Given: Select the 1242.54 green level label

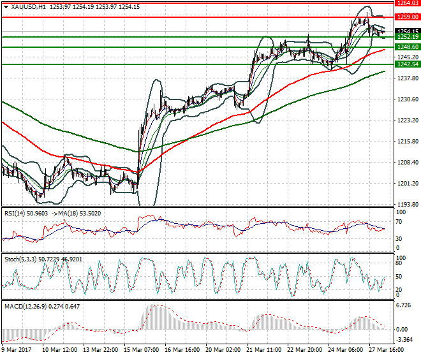Looking at the screenshot, I should pos(408,64).
